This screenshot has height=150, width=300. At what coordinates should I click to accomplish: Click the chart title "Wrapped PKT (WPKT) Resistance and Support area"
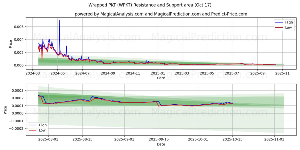click(x=150, y=5)
